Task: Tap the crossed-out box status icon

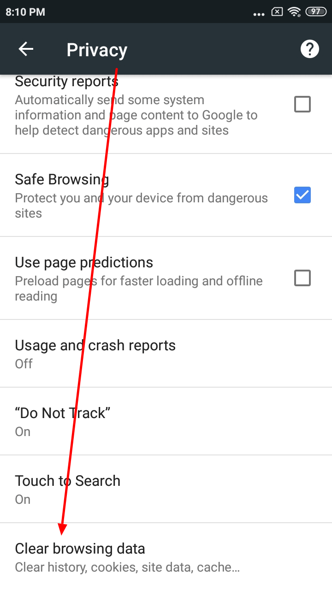Action: tap(277, 12)
